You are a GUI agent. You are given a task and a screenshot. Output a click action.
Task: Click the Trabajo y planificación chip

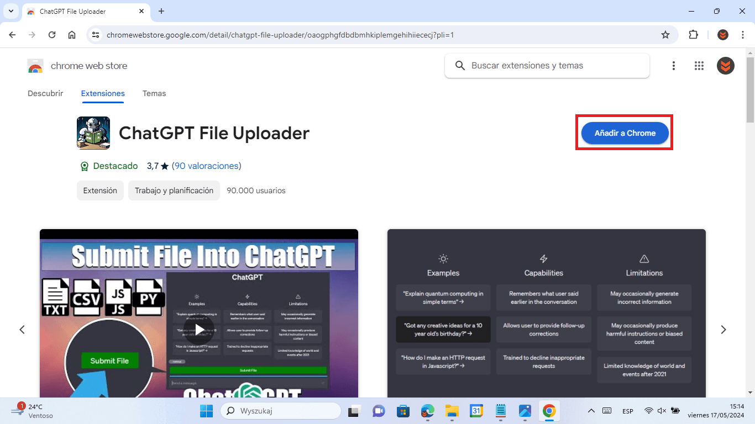174,190
